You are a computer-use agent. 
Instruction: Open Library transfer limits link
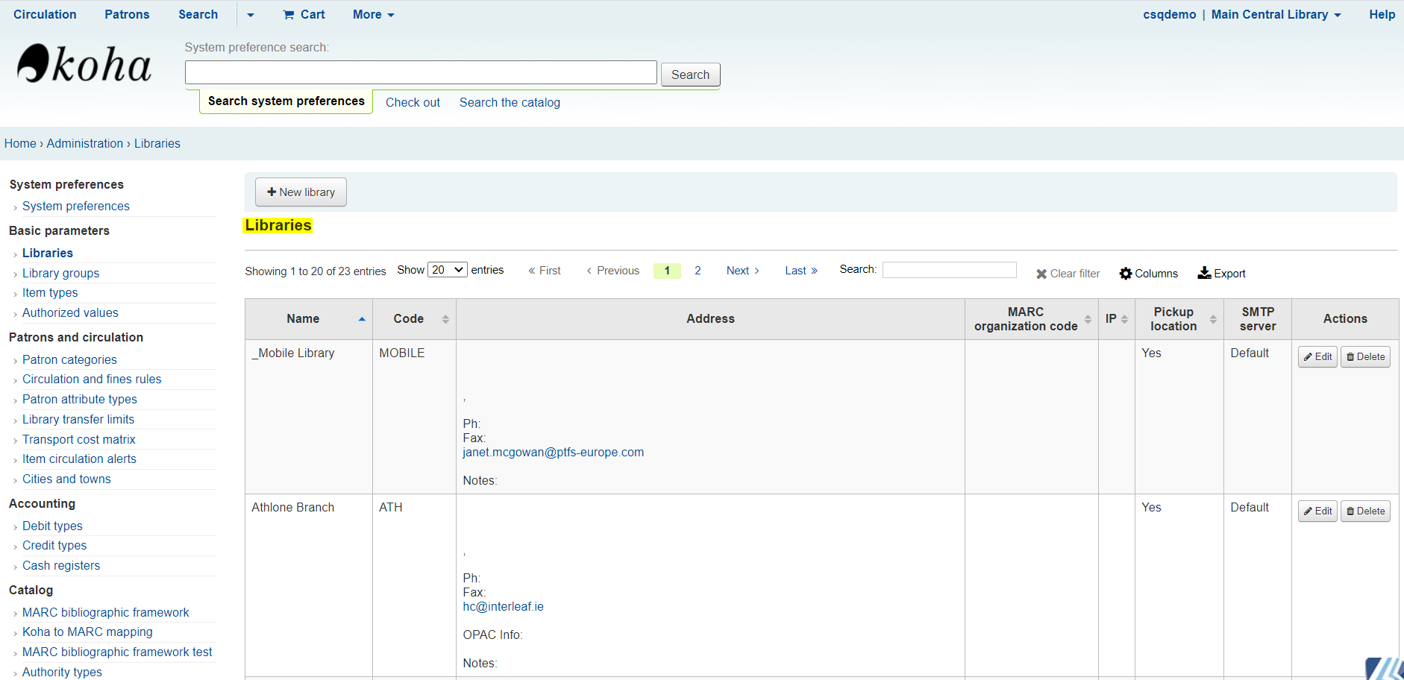(x=78, y=420)
